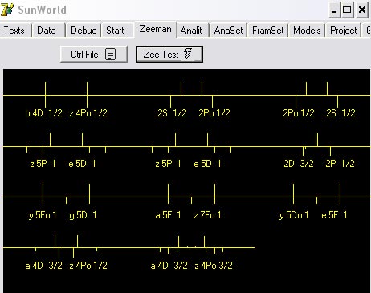Open the Models tab
Screen dimensions: 371x293
307,31
